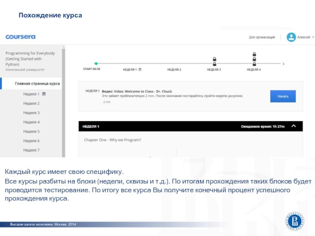Click the sidebar vertical scrollbar
315x236 pixels.
tap(64, 102)
